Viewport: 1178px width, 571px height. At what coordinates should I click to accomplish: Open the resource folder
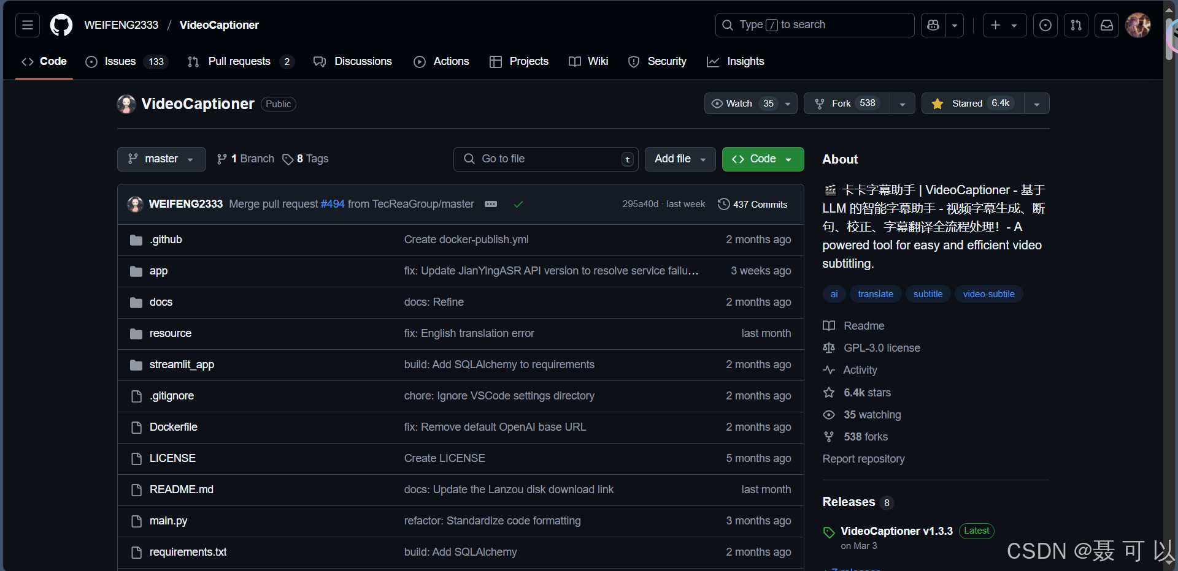click(x=171, y=333)
